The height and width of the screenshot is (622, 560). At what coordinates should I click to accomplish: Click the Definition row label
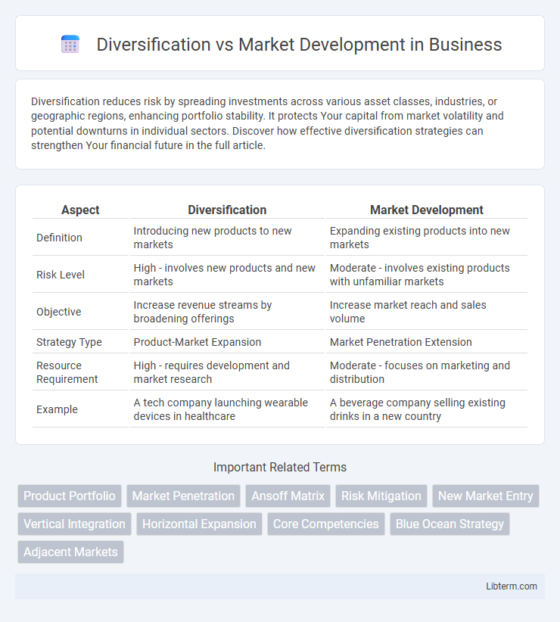coord(60,238)
